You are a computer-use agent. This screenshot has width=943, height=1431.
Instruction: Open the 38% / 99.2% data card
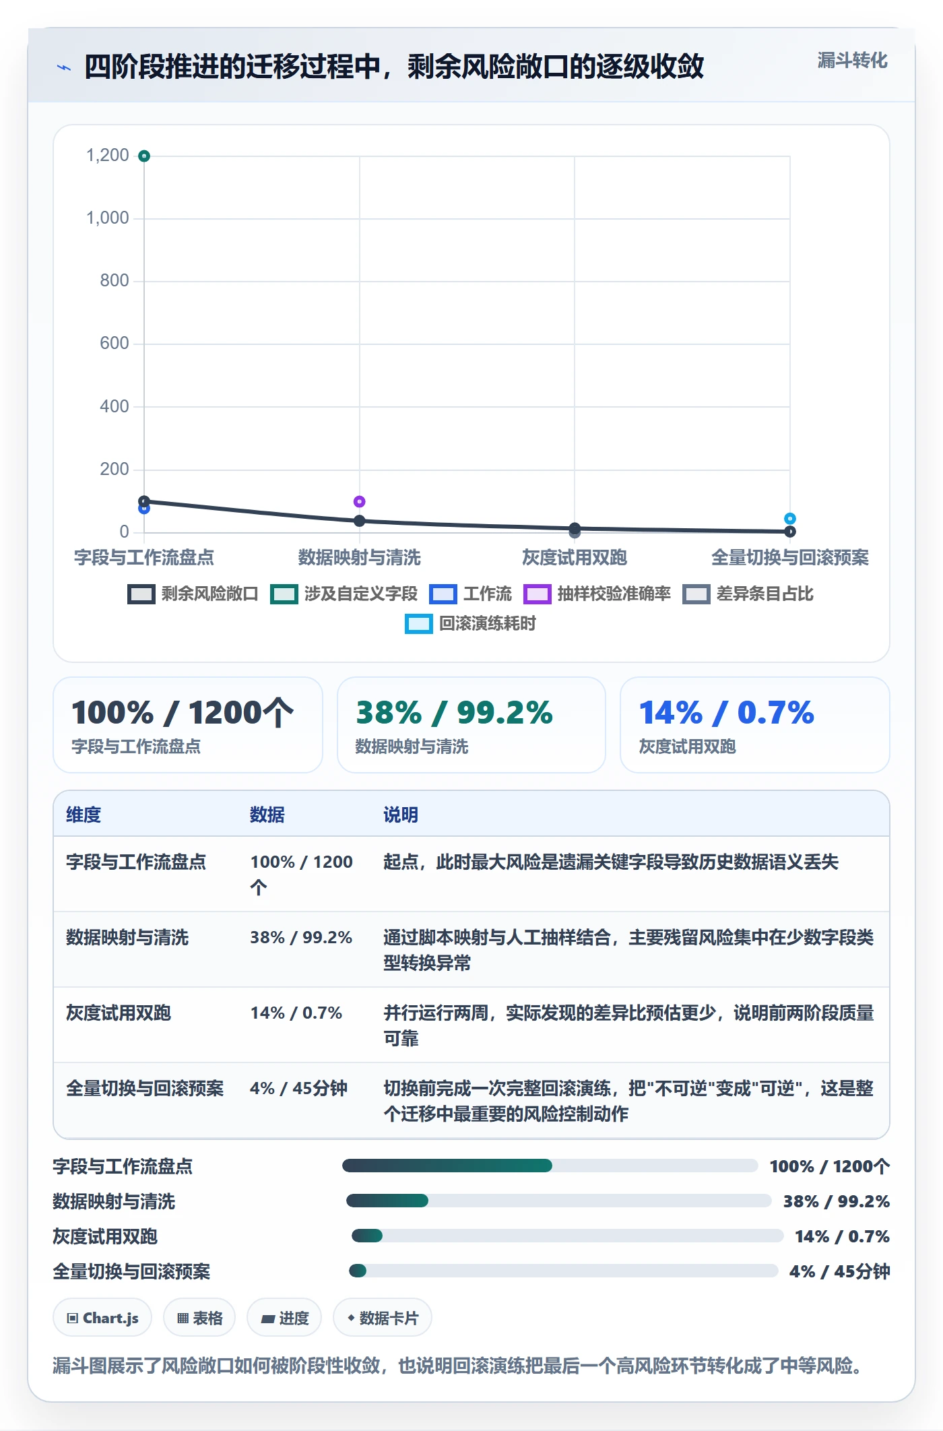[x=471, y=725]
